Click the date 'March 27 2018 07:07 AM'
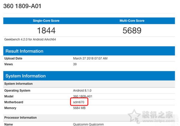The image size is (180, 126). pyautogui.click(x=90, y=58)
